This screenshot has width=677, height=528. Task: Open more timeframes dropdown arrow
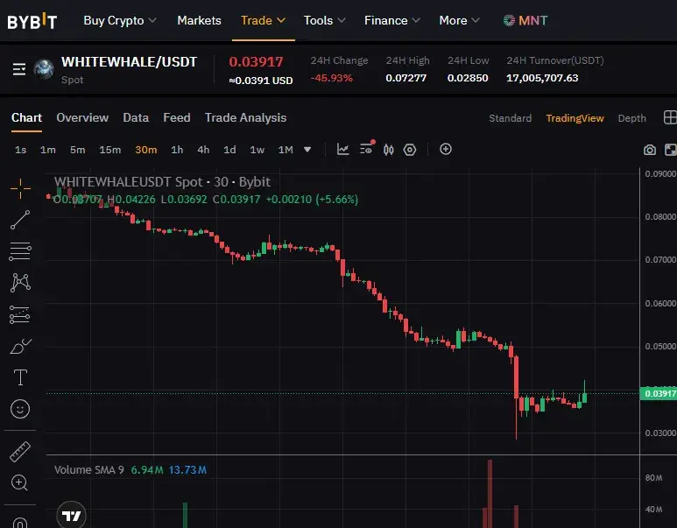click(x=307, y=150)
